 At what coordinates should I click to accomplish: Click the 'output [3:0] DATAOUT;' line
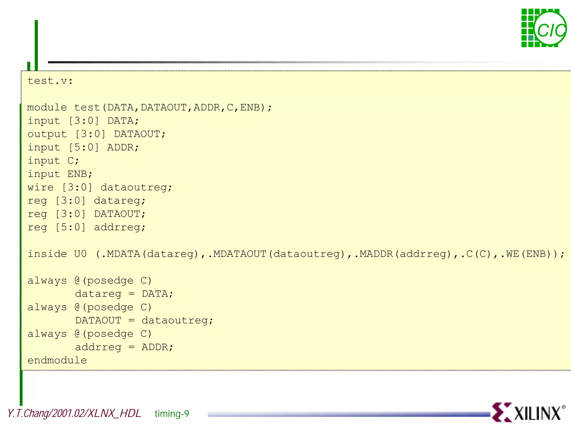96,134
